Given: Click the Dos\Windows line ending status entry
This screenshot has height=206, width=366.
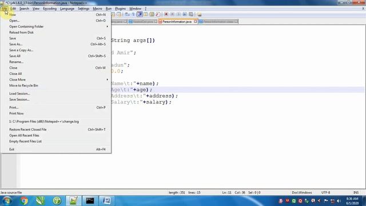Looking at the screenshot, I should [302, 192].
